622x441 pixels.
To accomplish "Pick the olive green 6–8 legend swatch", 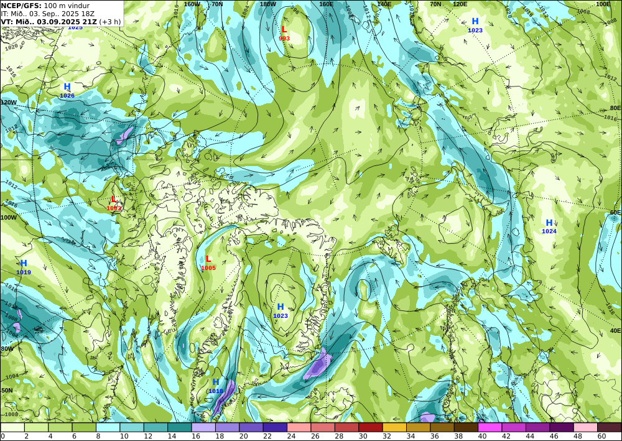I will tap(84, 427).
